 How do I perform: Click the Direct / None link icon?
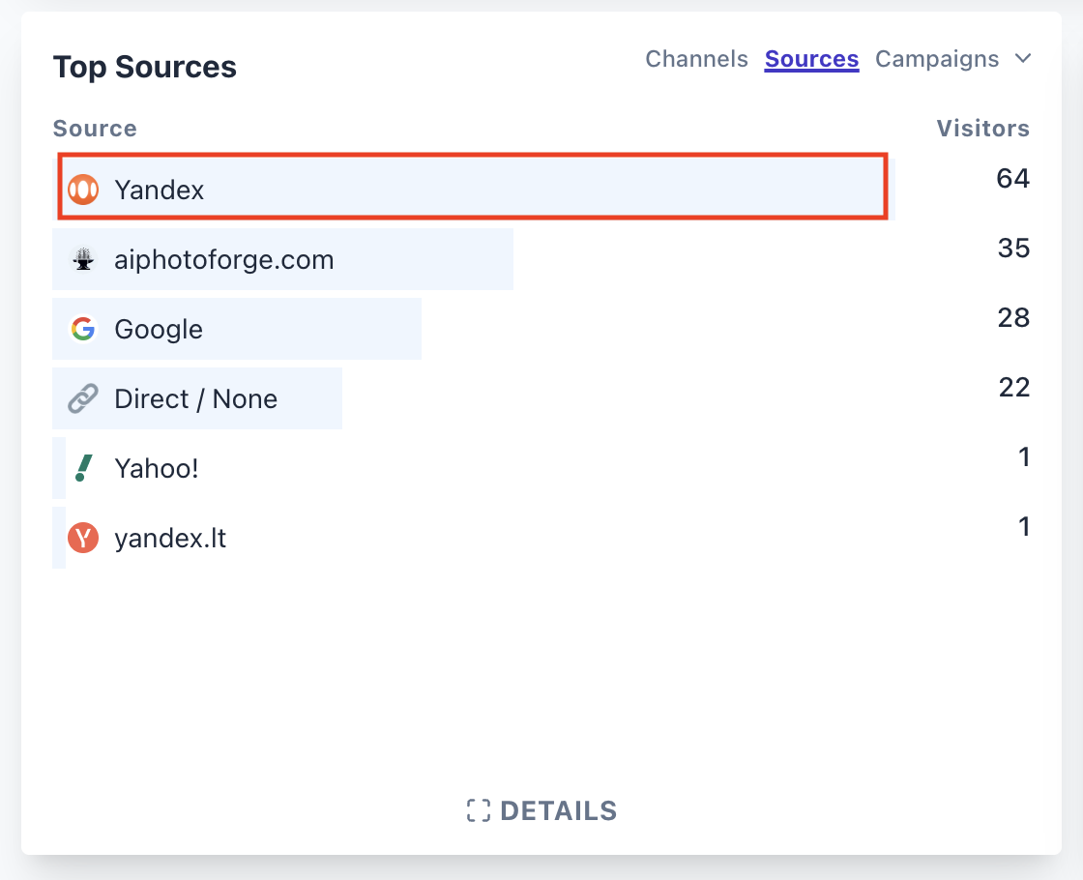click(x=83, y=398)
